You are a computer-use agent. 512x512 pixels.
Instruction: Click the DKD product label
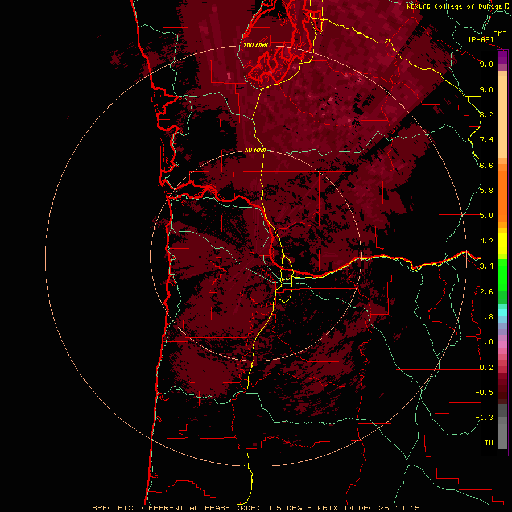coord(500,34)
